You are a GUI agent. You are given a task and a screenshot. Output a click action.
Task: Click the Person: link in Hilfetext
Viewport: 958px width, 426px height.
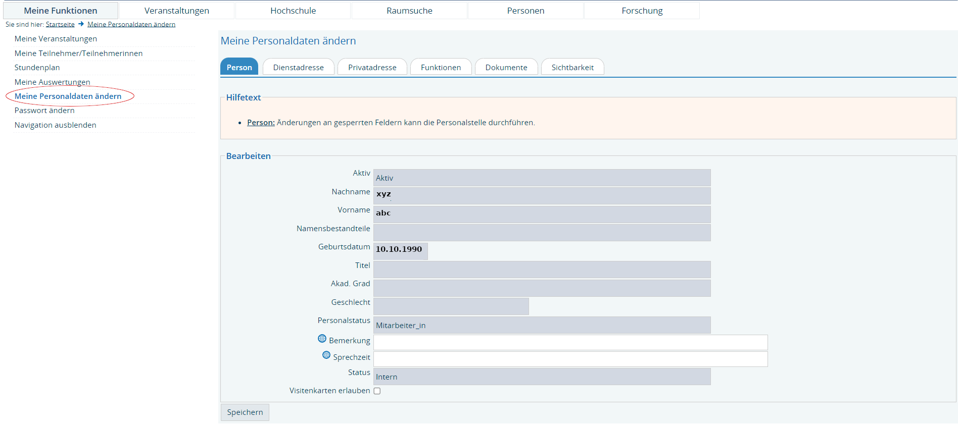[x=261, y=122]
